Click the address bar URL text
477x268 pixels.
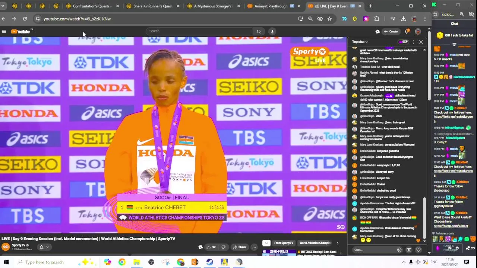(x=77, y=19)
